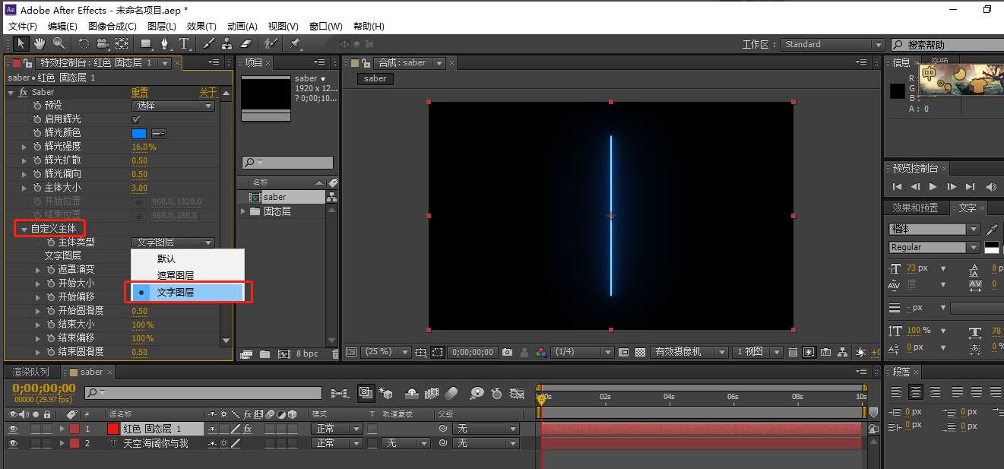Image resolution: width=1004 pixels, height=469 pixels.
Task: Toggle visibility of 天空海阔你与我 text layer
Action: tap(12, 443)
